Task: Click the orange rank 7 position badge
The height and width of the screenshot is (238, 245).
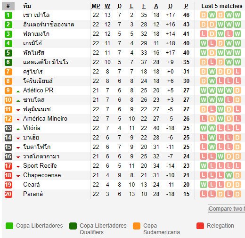Action: pos(8,72)
